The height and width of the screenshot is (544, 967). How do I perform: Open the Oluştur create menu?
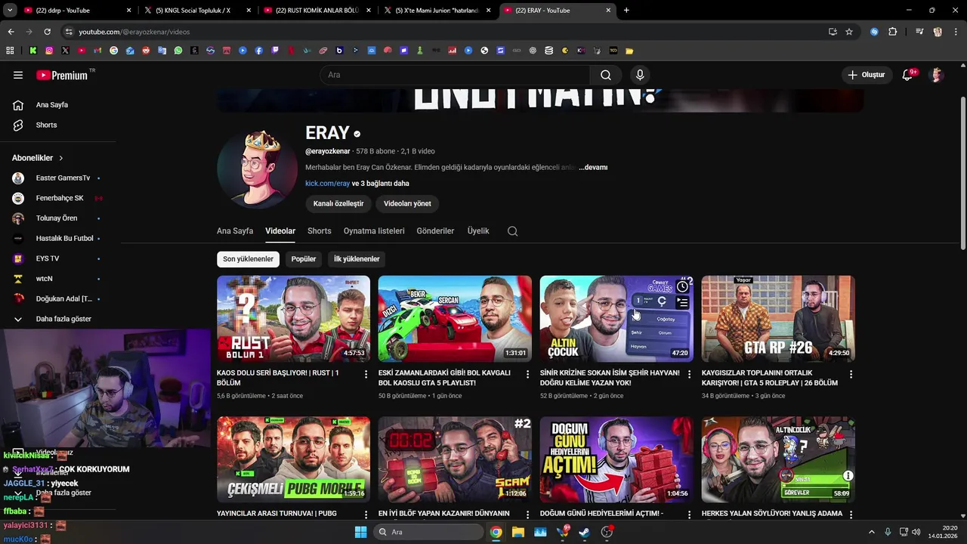[x=866, y=75]
